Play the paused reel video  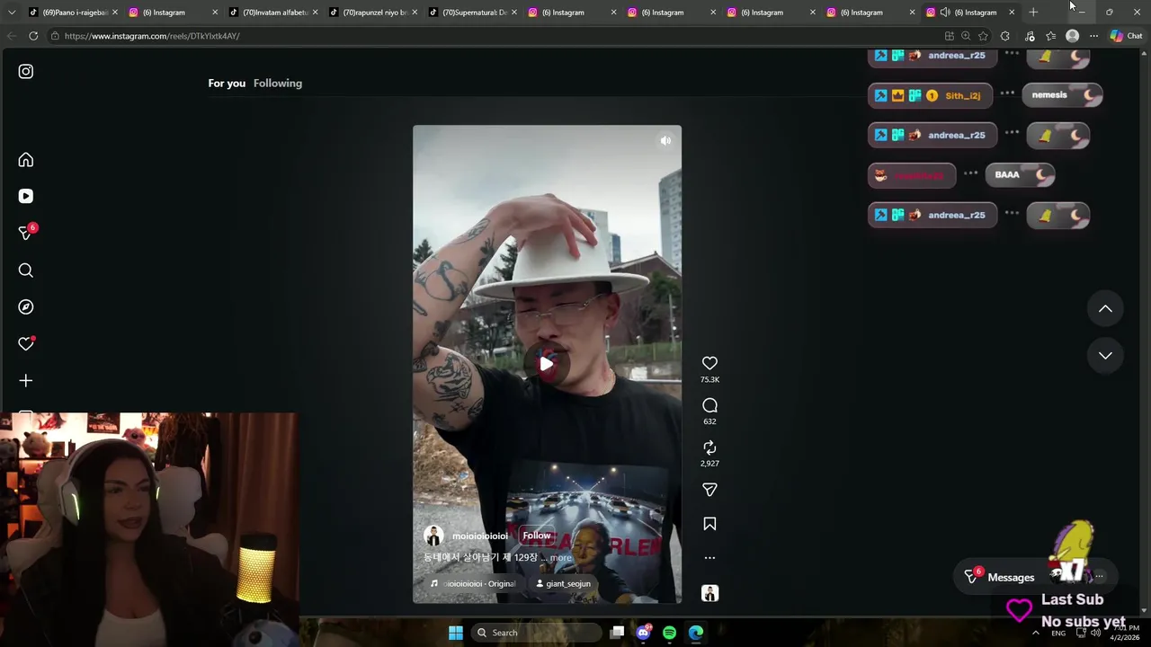click(x=546, y=364)
